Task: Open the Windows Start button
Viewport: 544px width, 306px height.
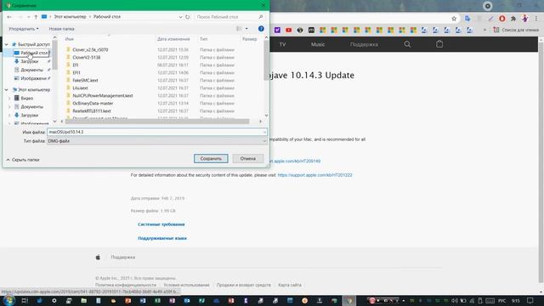Action: point(8,300)
